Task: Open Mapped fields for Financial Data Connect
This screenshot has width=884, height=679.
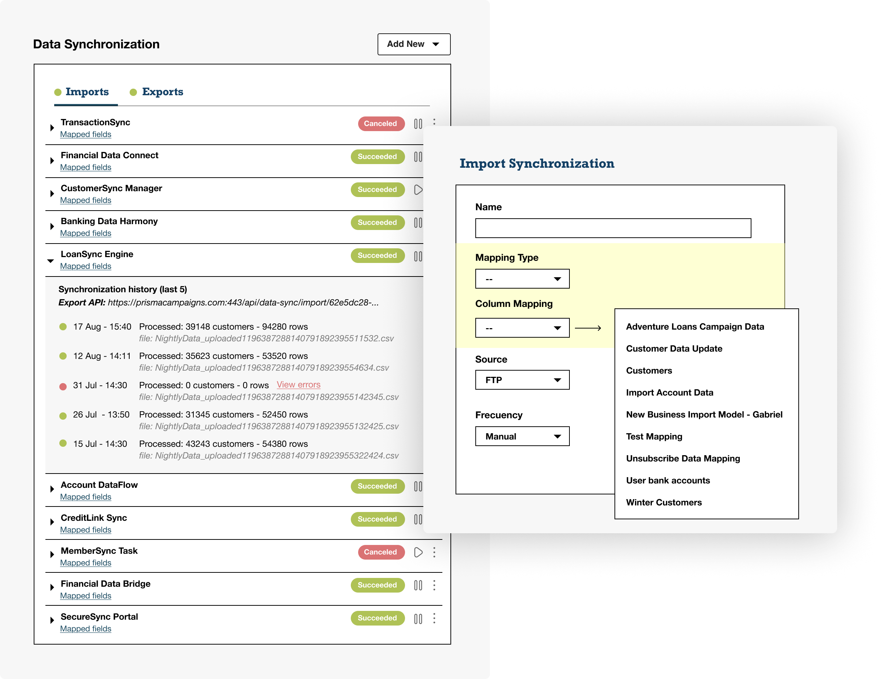Action: (86, 167)
